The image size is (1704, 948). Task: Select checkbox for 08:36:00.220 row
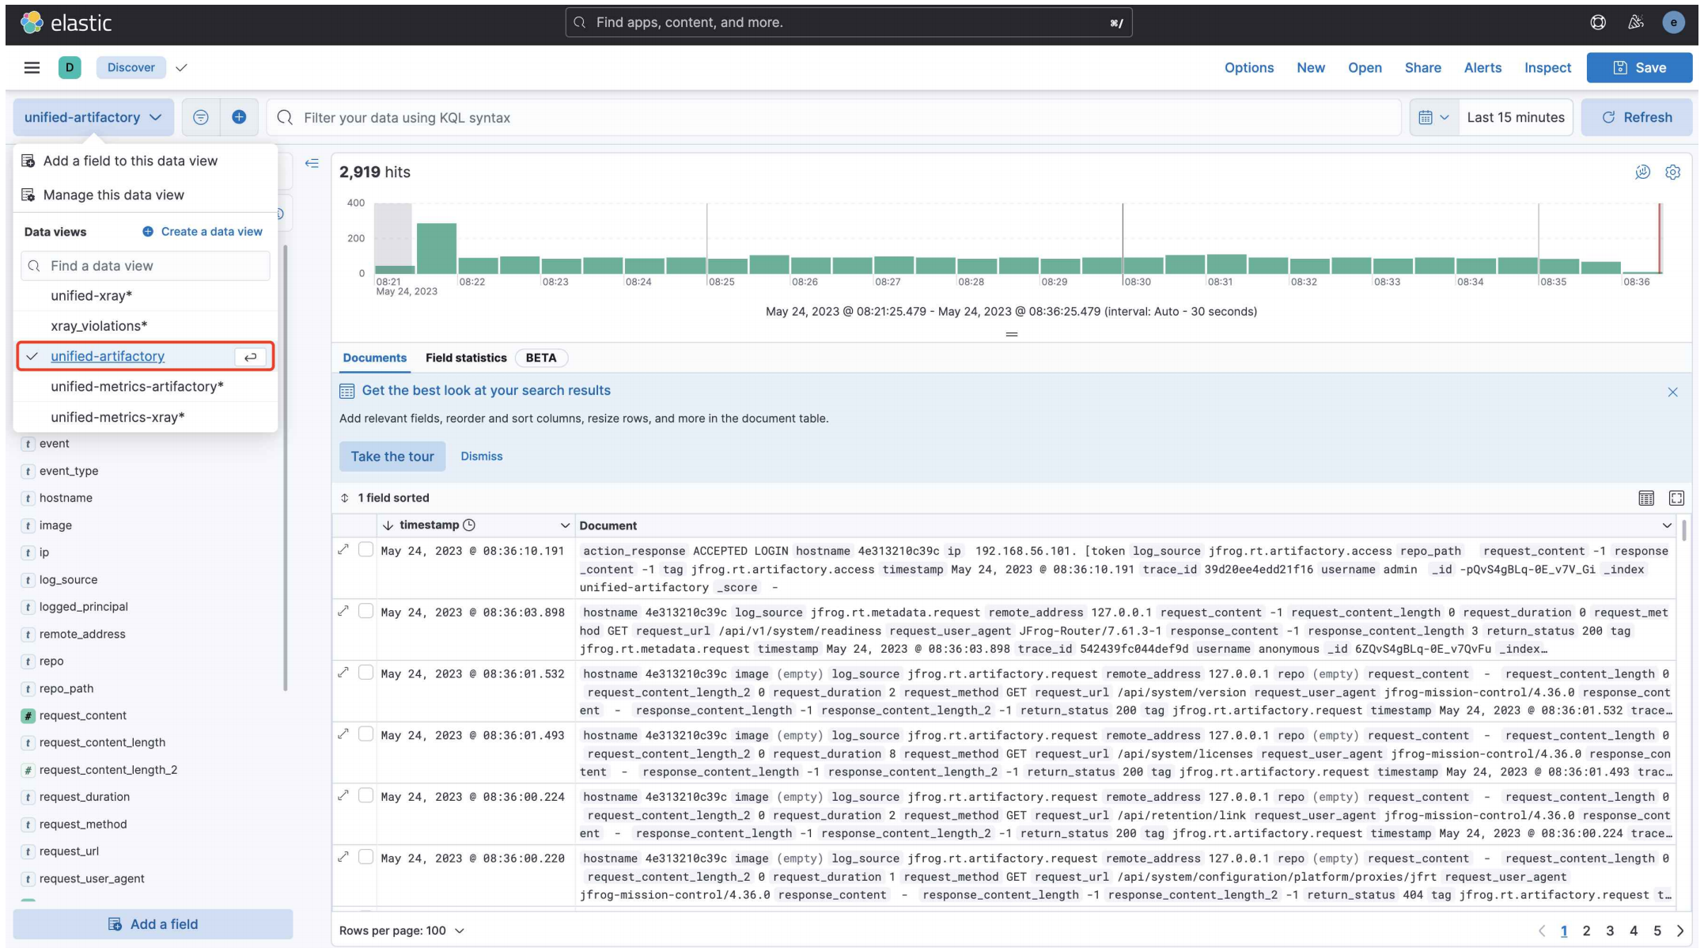pos(365,857)
